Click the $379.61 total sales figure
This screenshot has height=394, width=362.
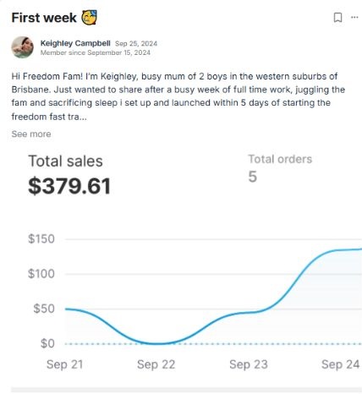tap(69, 186)
